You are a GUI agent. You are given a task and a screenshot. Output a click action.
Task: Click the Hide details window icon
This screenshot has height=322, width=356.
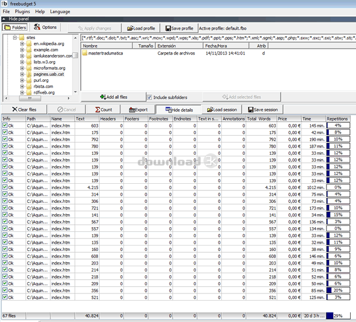click(169, 110)
